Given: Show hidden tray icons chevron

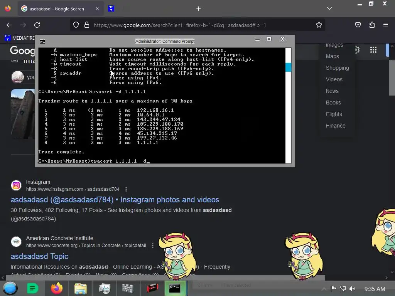Looking at the screenshot, I should (x=324, y=289).
